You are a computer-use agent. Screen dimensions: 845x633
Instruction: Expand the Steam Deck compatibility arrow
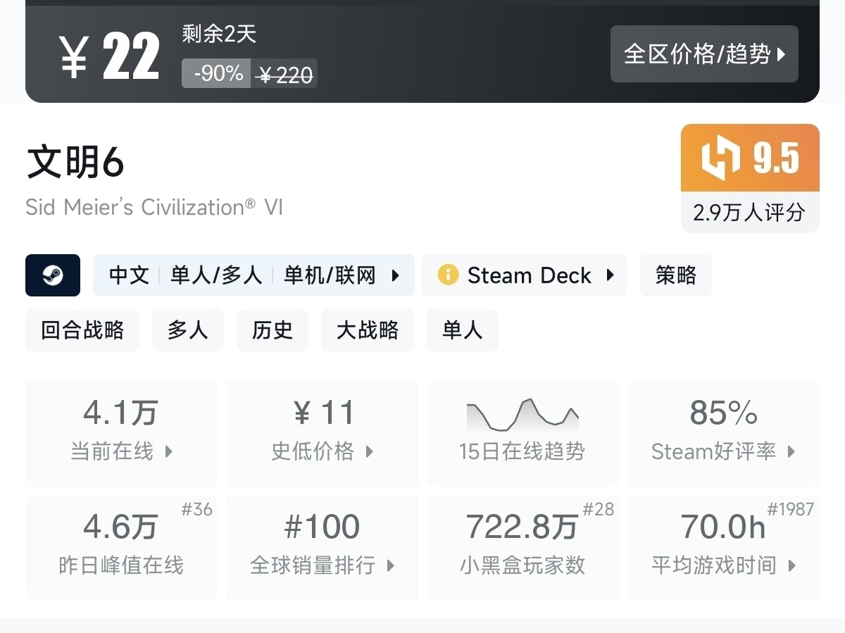(x=610, y=275)
